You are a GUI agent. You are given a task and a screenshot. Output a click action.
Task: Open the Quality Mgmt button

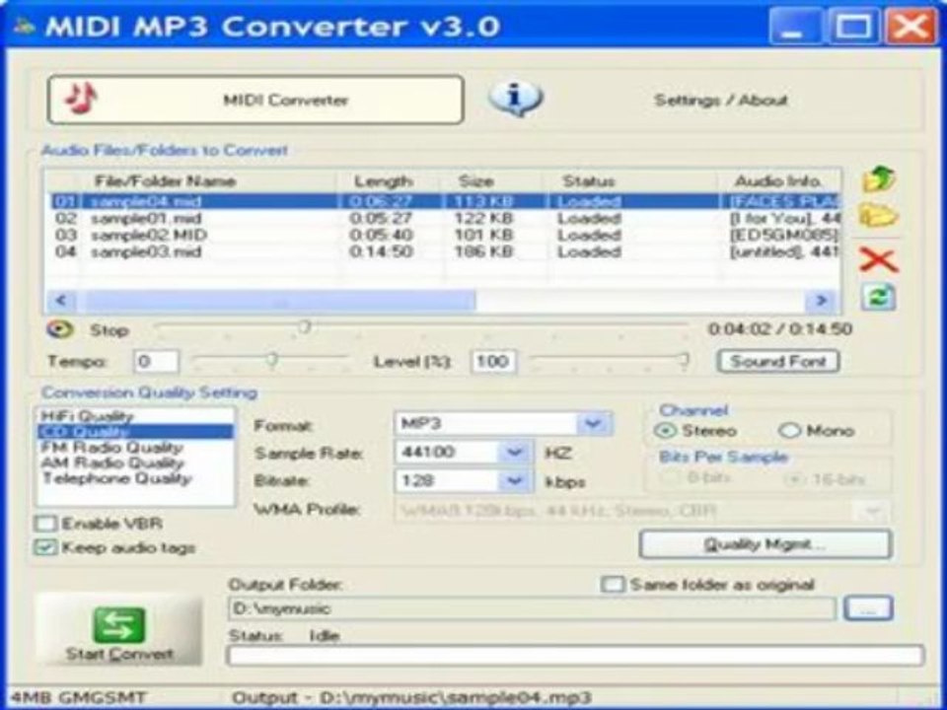765,544
